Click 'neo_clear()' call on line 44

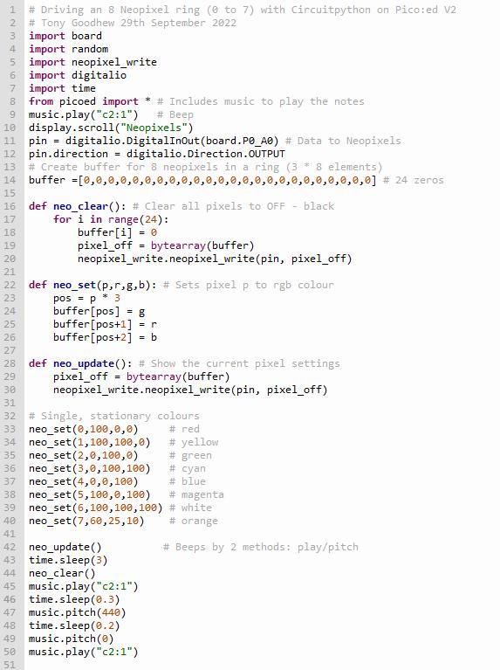pyautogui.click(x=62, y=573)
